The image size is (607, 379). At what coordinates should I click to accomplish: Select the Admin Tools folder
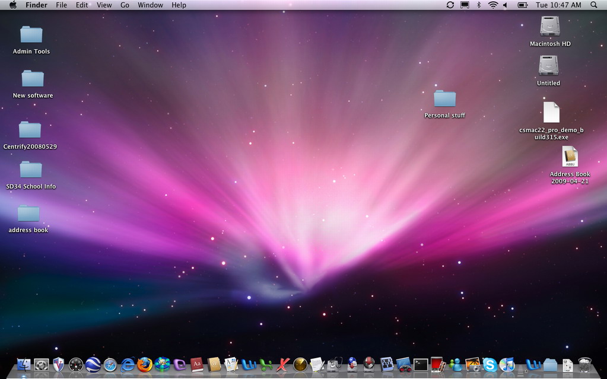click(x=31, y=40)
